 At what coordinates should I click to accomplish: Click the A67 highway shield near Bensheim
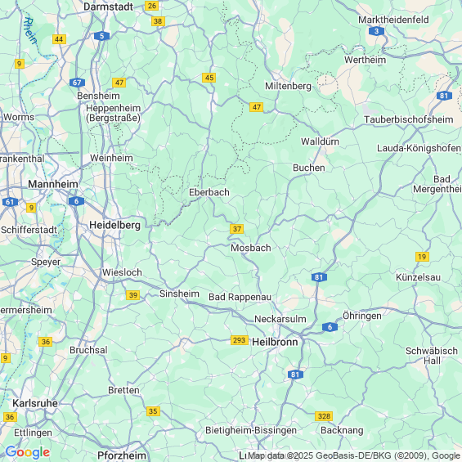(x=77, y=83)
